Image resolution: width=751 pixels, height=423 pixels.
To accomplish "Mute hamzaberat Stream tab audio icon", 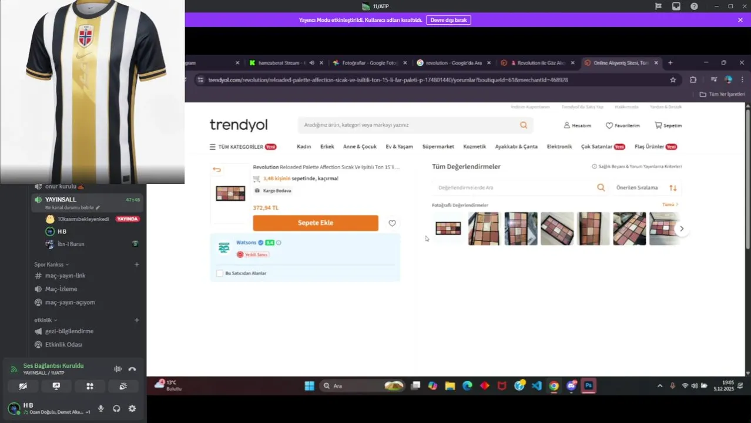I will pos(311,63).
